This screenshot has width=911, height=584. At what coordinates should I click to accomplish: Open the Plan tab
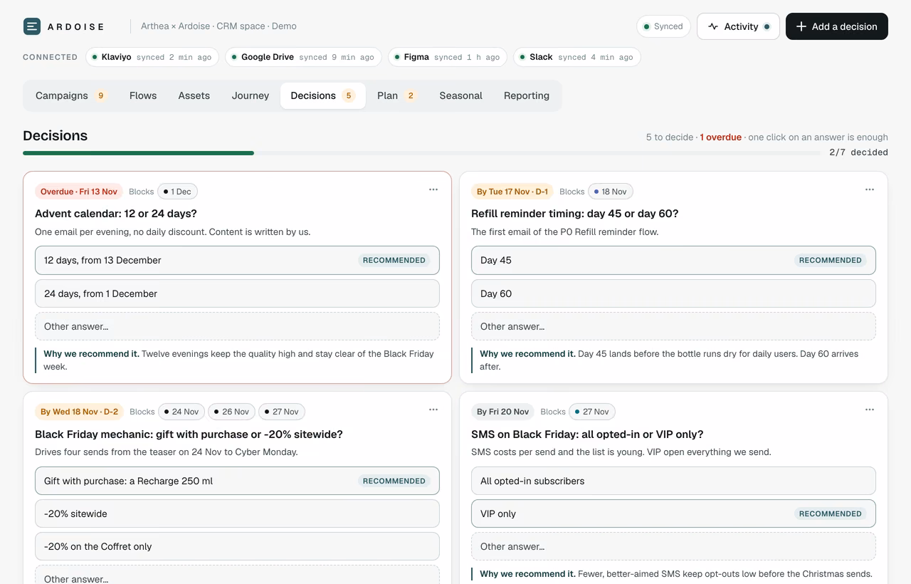(x=396, y=95)
